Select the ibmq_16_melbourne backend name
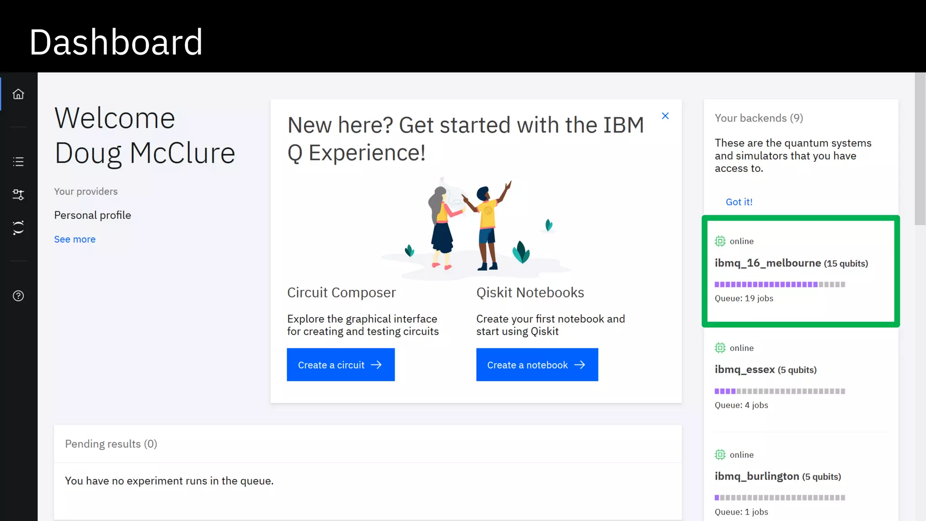This screenshot has width=926, height=521. pyautogui.click(x=767, y=263)
